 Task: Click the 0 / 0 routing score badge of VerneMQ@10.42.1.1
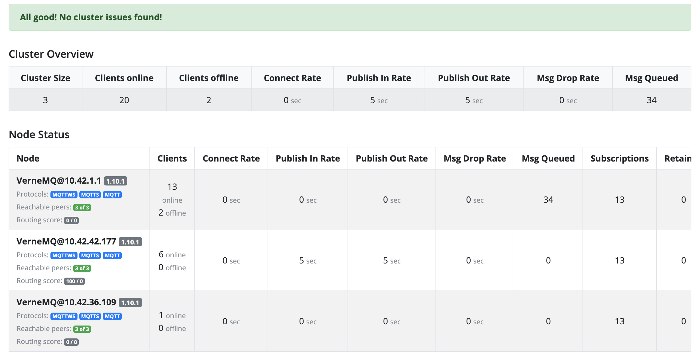coord(71,220)
